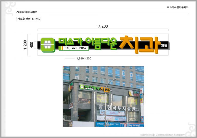Click the green window logo icon

click(48, 45)
